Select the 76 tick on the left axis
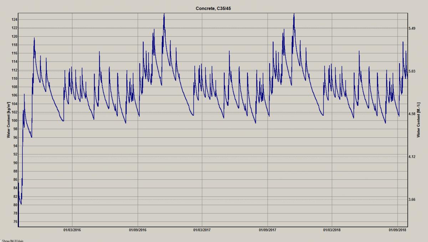Screen dimensions: 428x242 click(15, 222)
